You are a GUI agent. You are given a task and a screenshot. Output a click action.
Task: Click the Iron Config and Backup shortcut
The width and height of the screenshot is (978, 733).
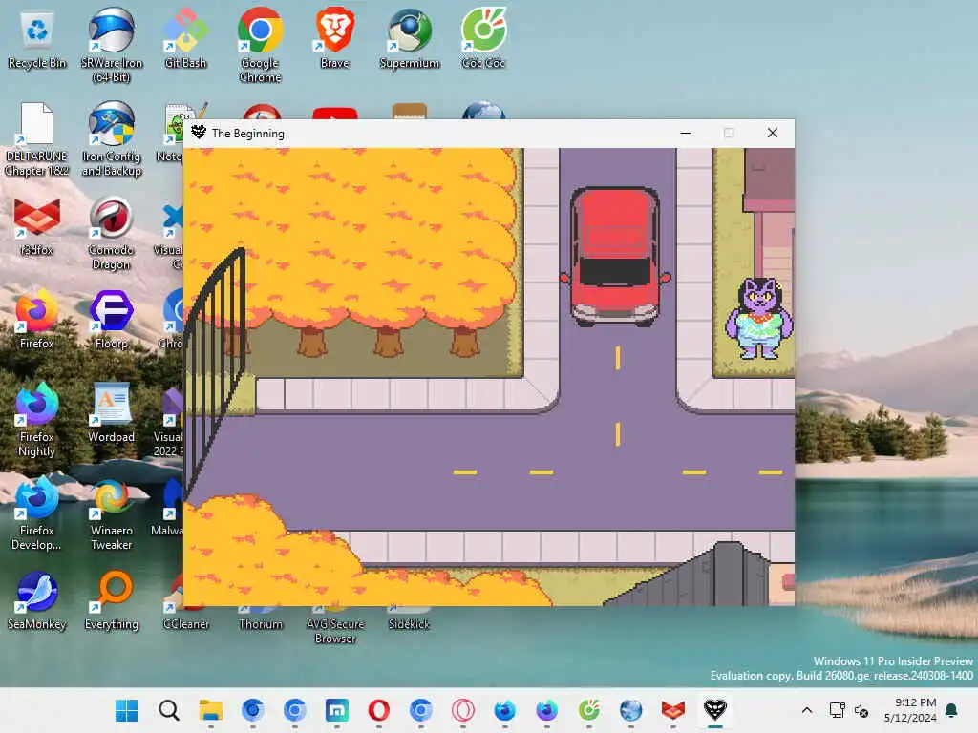pos(112,139)
